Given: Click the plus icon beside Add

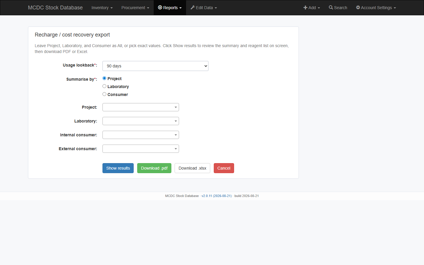Looking at the screenshot, I should tap(305, 8).
